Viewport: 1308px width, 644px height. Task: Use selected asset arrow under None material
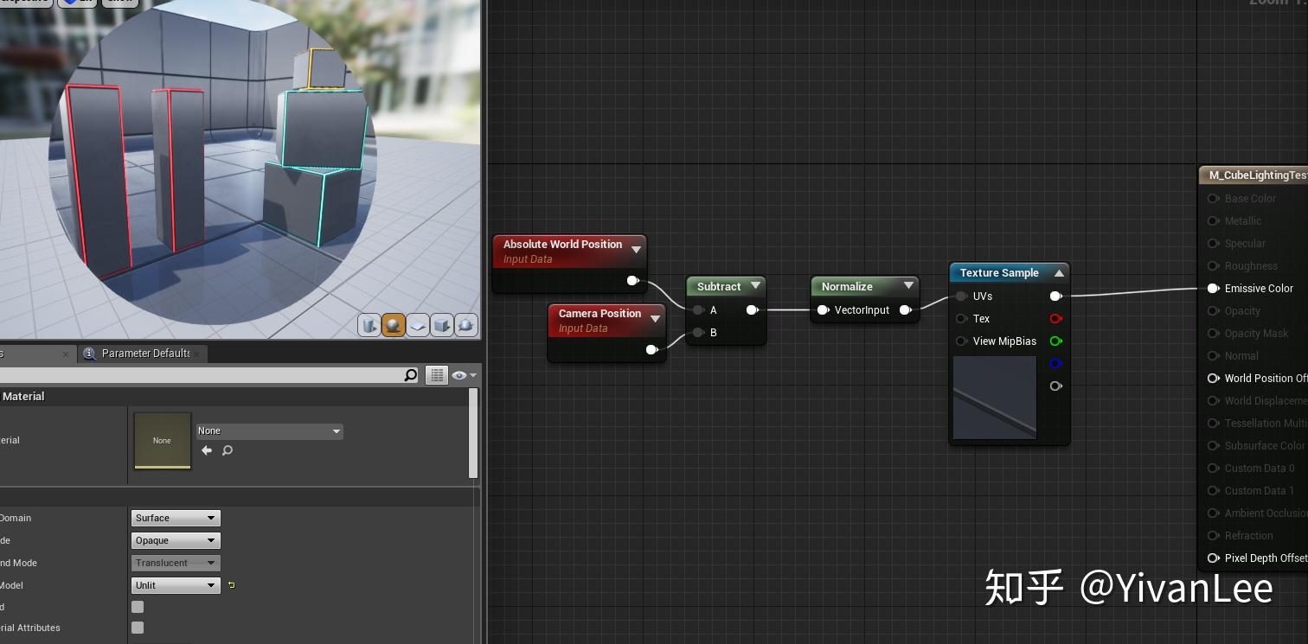[206, 450]
